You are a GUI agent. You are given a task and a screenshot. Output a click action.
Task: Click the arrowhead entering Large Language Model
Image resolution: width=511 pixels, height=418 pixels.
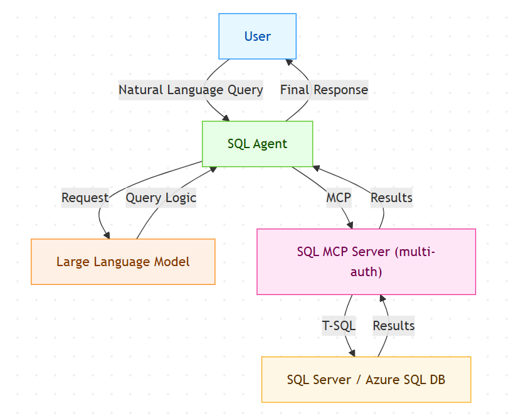[x=107, y=235]
